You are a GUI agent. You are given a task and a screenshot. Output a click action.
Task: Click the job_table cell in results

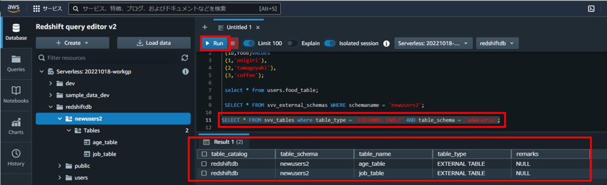tap(393, 173)
